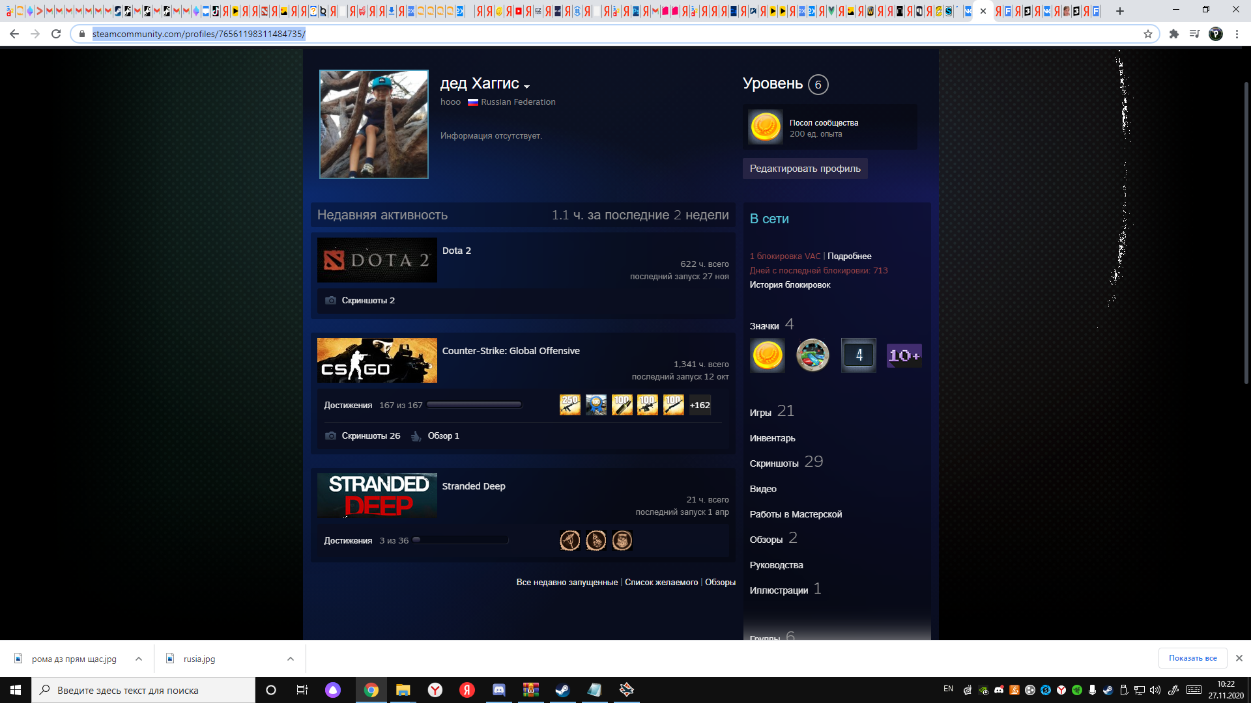Open the Список желаемого link
The image size is (1251, 703).
661,582
